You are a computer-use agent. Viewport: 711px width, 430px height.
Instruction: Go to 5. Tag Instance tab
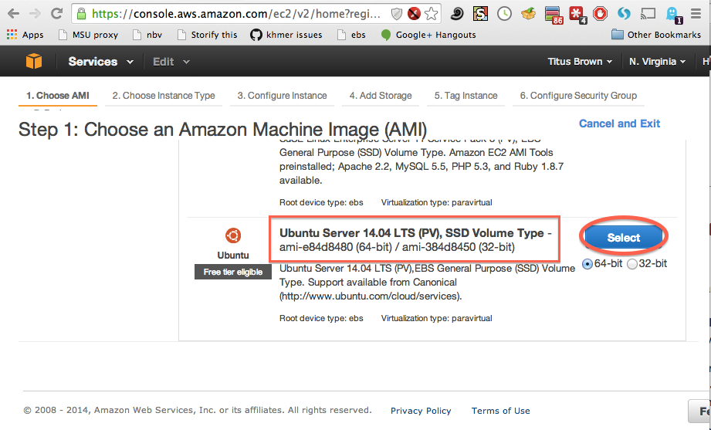click(466, 96)
